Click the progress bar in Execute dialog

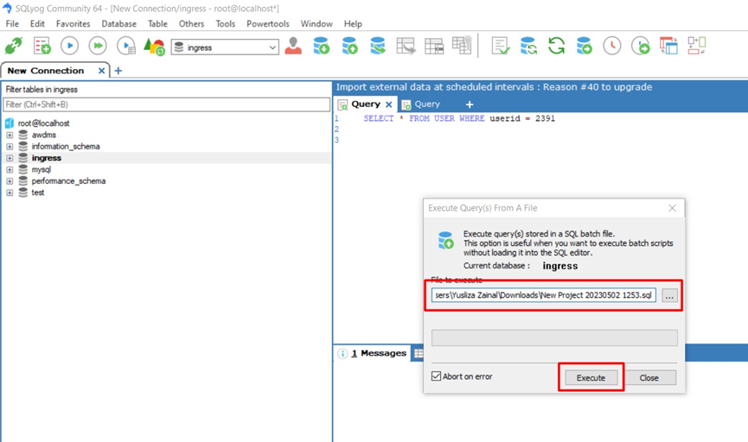[554, 338]
